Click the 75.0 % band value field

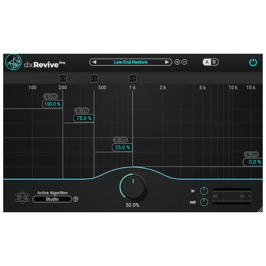84,118
